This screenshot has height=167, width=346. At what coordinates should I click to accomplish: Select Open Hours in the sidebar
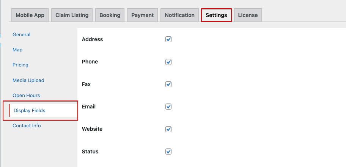tap(26, 95)
